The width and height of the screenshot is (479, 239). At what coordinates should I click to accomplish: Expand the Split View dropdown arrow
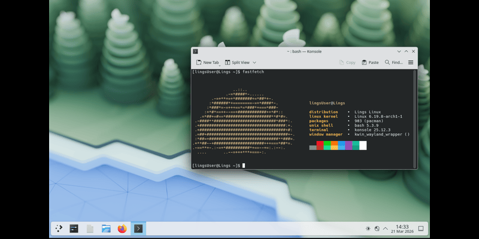[254, 62]
